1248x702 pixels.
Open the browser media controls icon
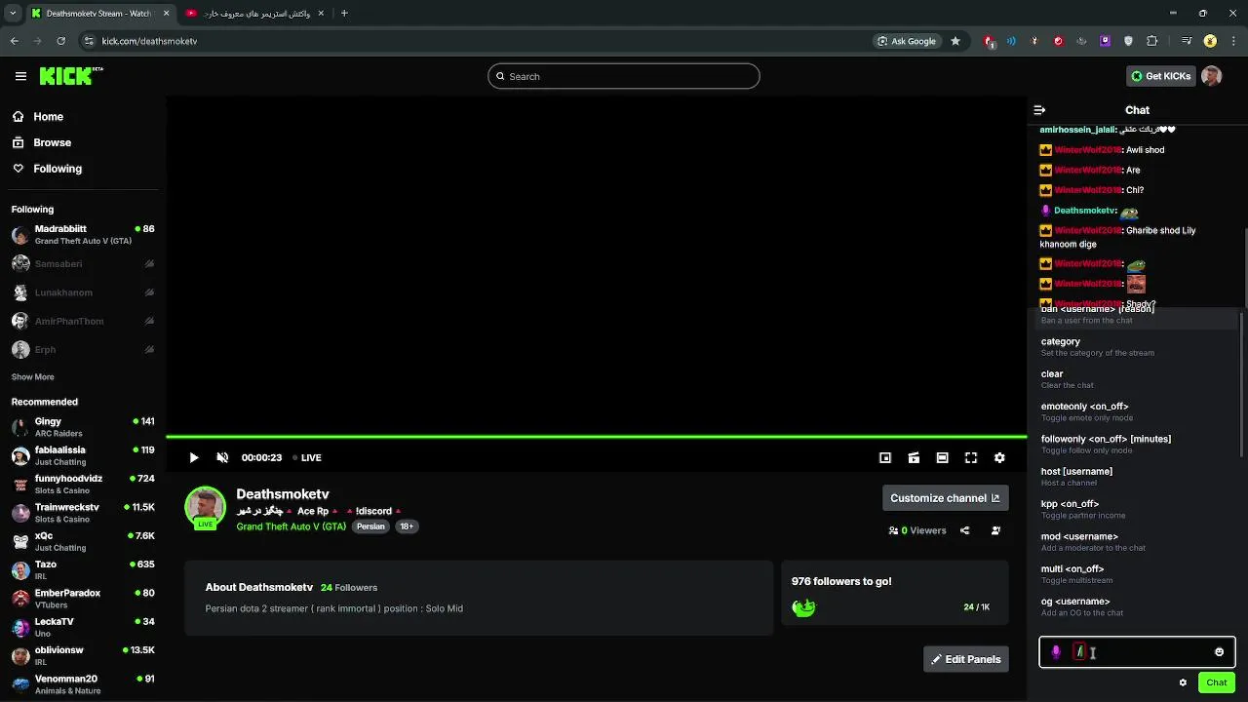1187,41
